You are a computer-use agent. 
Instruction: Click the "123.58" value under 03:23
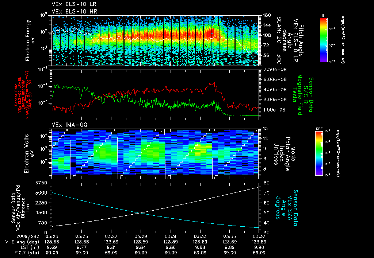point(52,242)
